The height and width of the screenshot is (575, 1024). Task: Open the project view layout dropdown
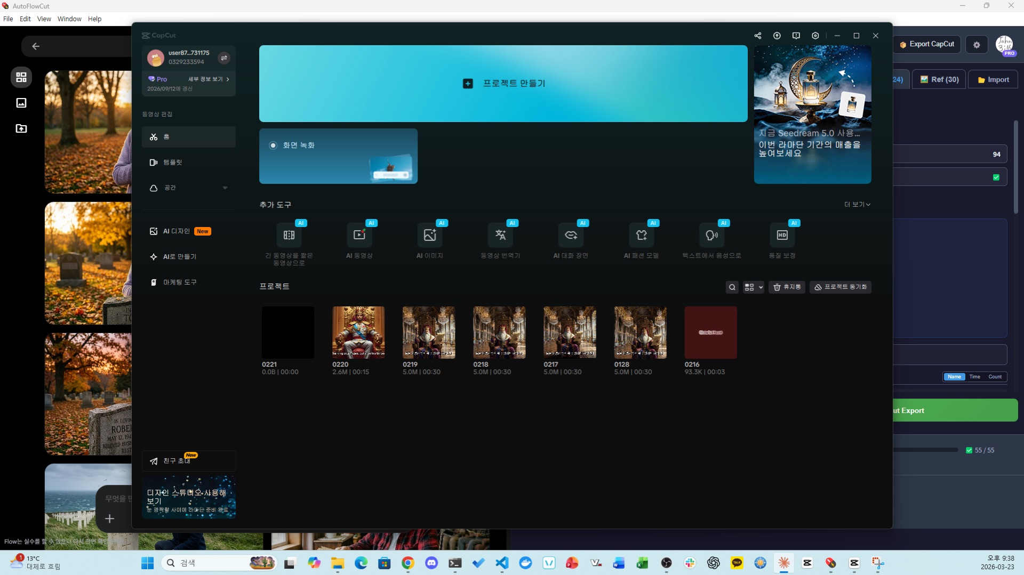753,287
